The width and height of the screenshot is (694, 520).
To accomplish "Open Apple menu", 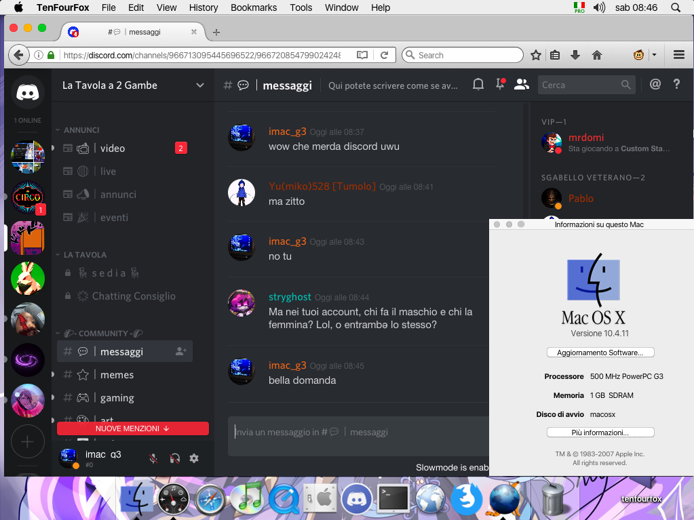I will (x=18, y=7).
